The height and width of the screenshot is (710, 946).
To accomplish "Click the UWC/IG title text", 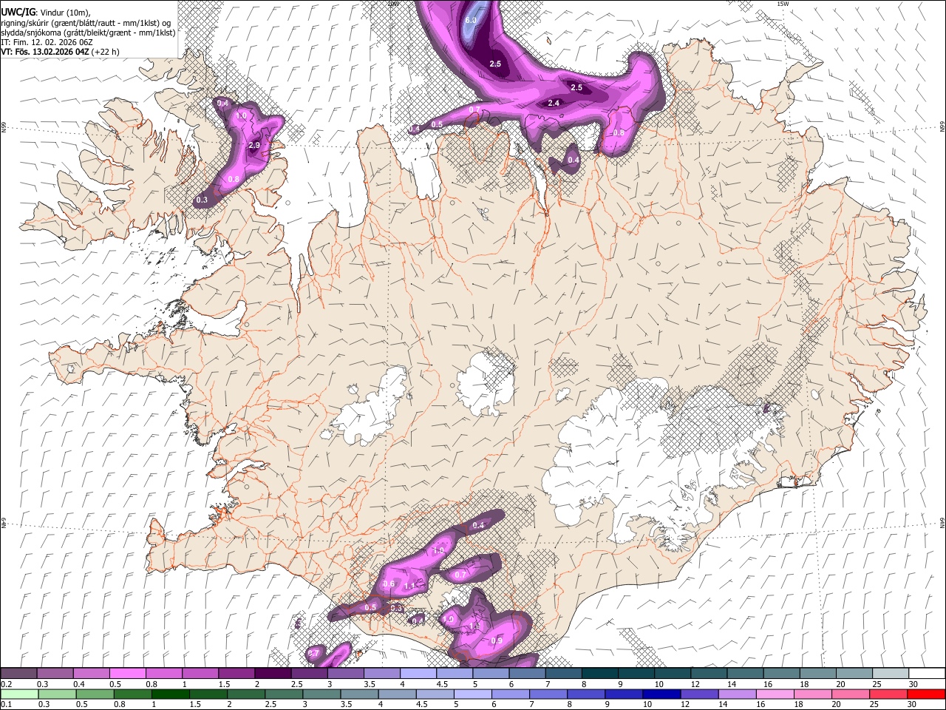I will (x=18, y=13).
